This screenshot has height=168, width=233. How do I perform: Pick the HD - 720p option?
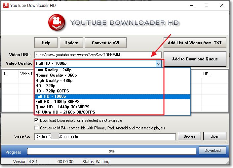pyautogui.click(x=112, y=86)
